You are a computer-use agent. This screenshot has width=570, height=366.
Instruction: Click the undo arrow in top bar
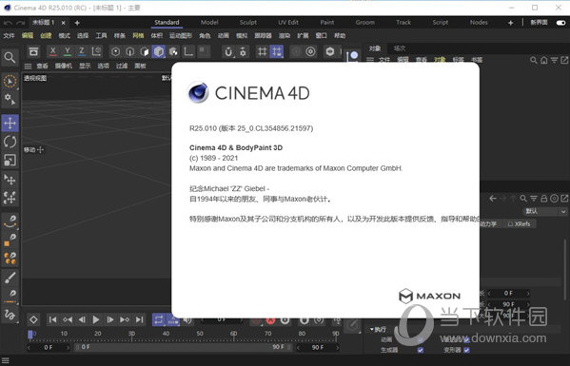8,23
